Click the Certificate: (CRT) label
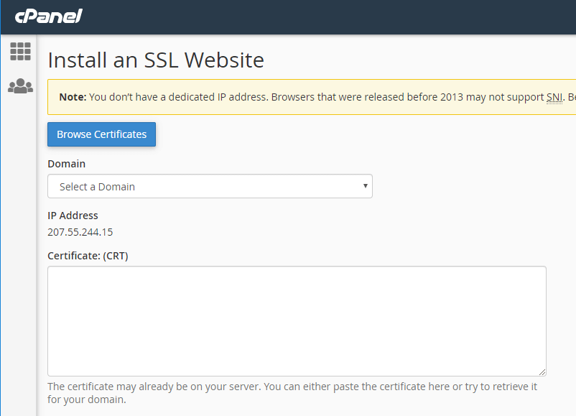This screenshot has height=416, width=576. (x=88, y=255)
